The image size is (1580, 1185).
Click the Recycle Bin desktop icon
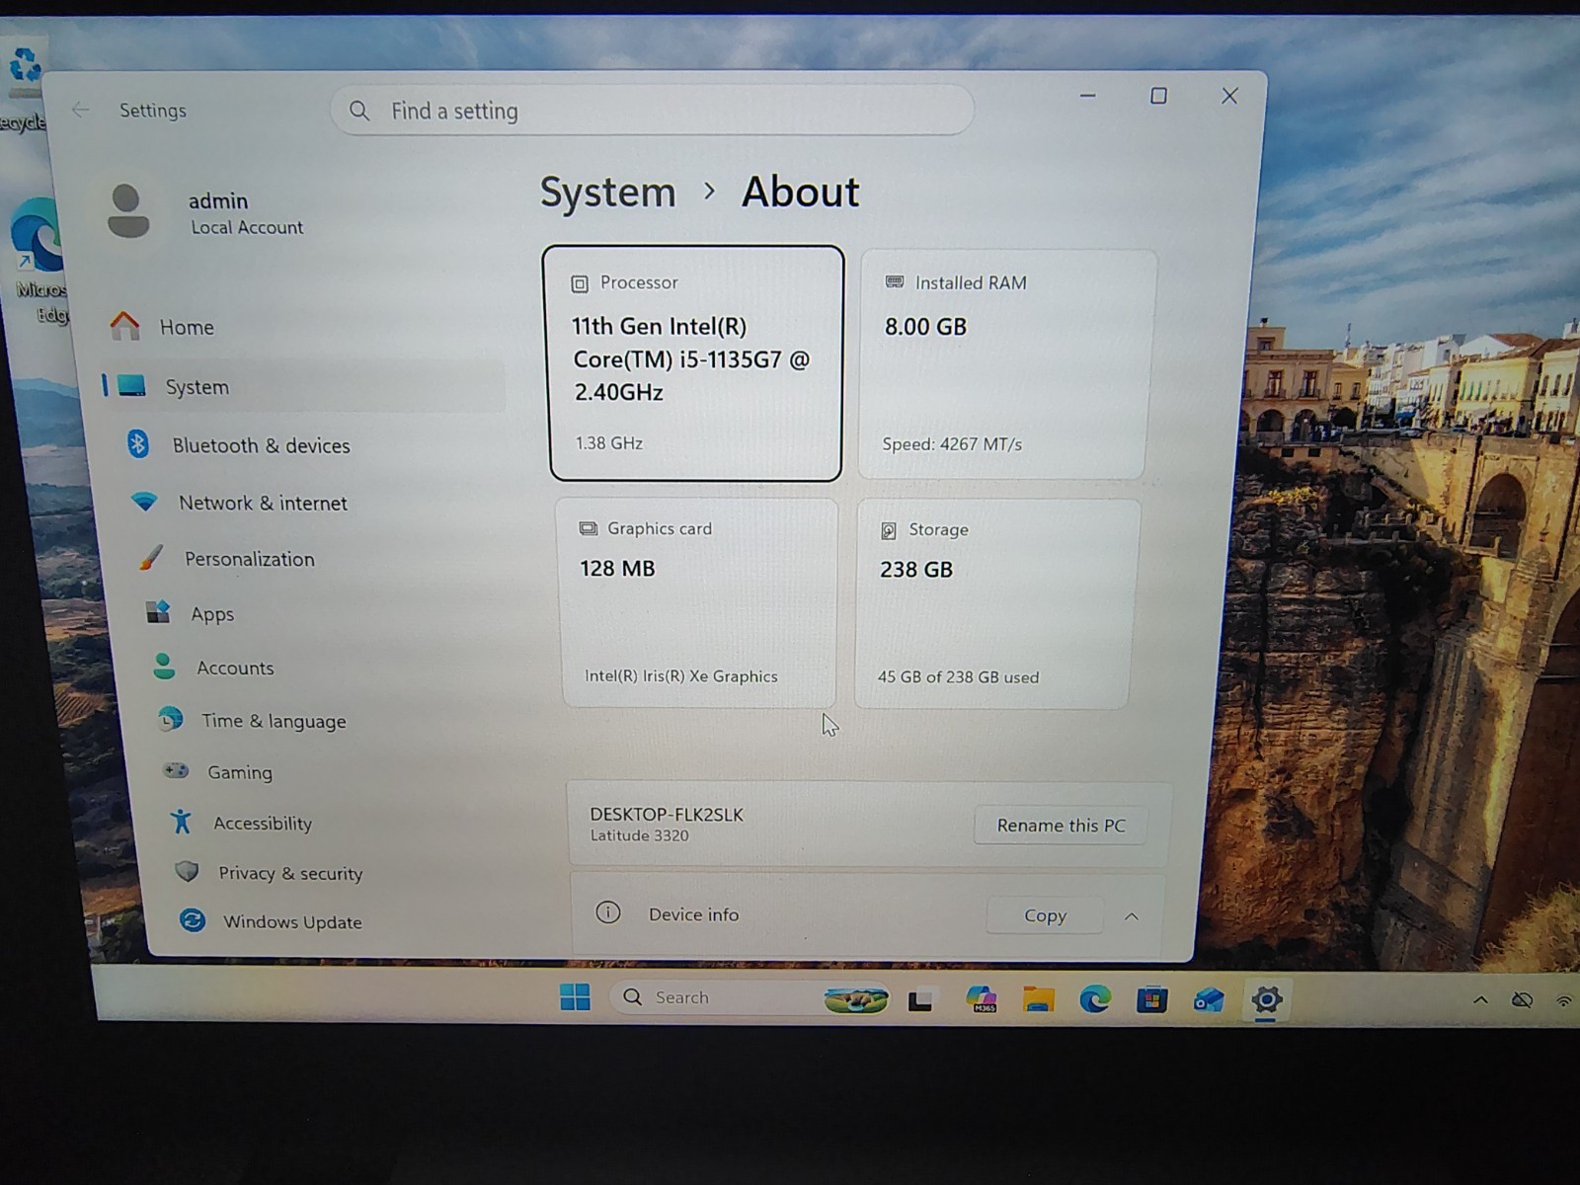(x=24, y=87)
